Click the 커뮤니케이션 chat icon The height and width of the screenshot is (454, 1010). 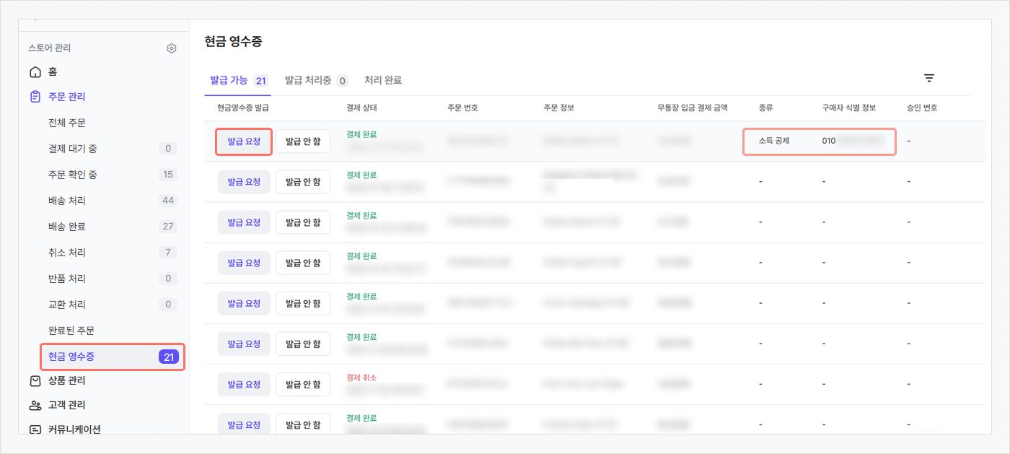tap(35, 429)
